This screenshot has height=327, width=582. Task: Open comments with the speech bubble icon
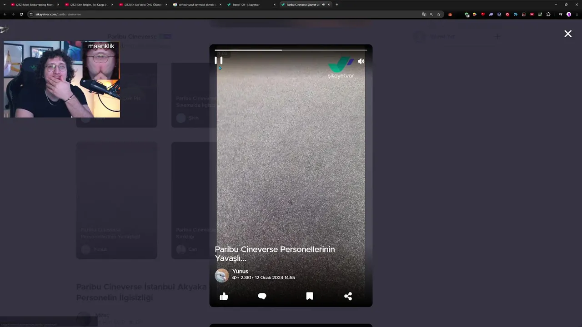point(262,296)
